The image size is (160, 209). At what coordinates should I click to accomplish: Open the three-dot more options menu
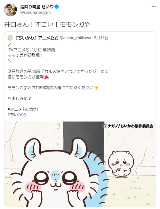154,7
